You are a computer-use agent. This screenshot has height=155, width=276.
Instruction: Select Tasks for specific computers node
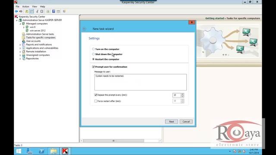[41, 37]
